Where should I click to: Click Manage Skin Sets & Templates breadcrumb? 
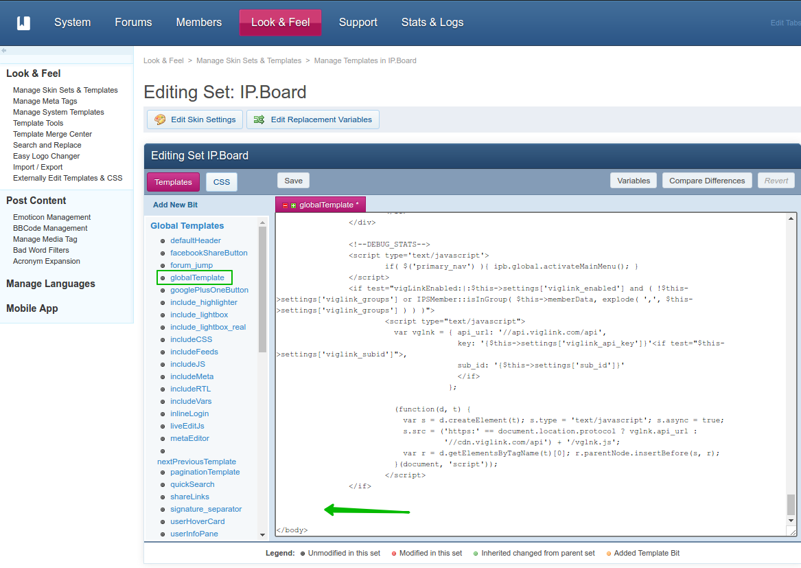point(248,60)
